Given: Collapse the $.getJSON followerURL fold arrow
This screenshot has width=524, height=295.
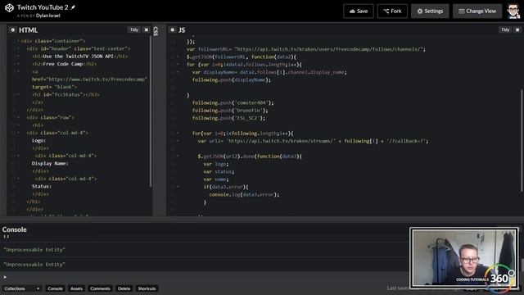Looking at the screenshot, I should tap(178, 57).
